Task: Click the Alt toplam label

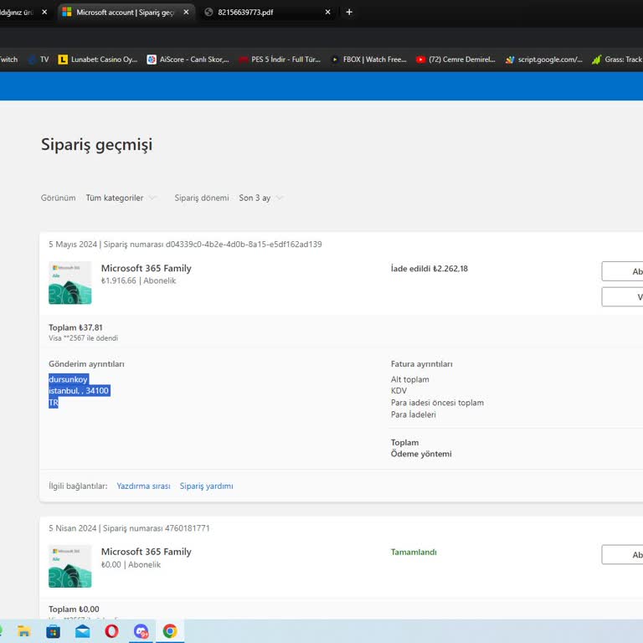Action: point(410,380)
